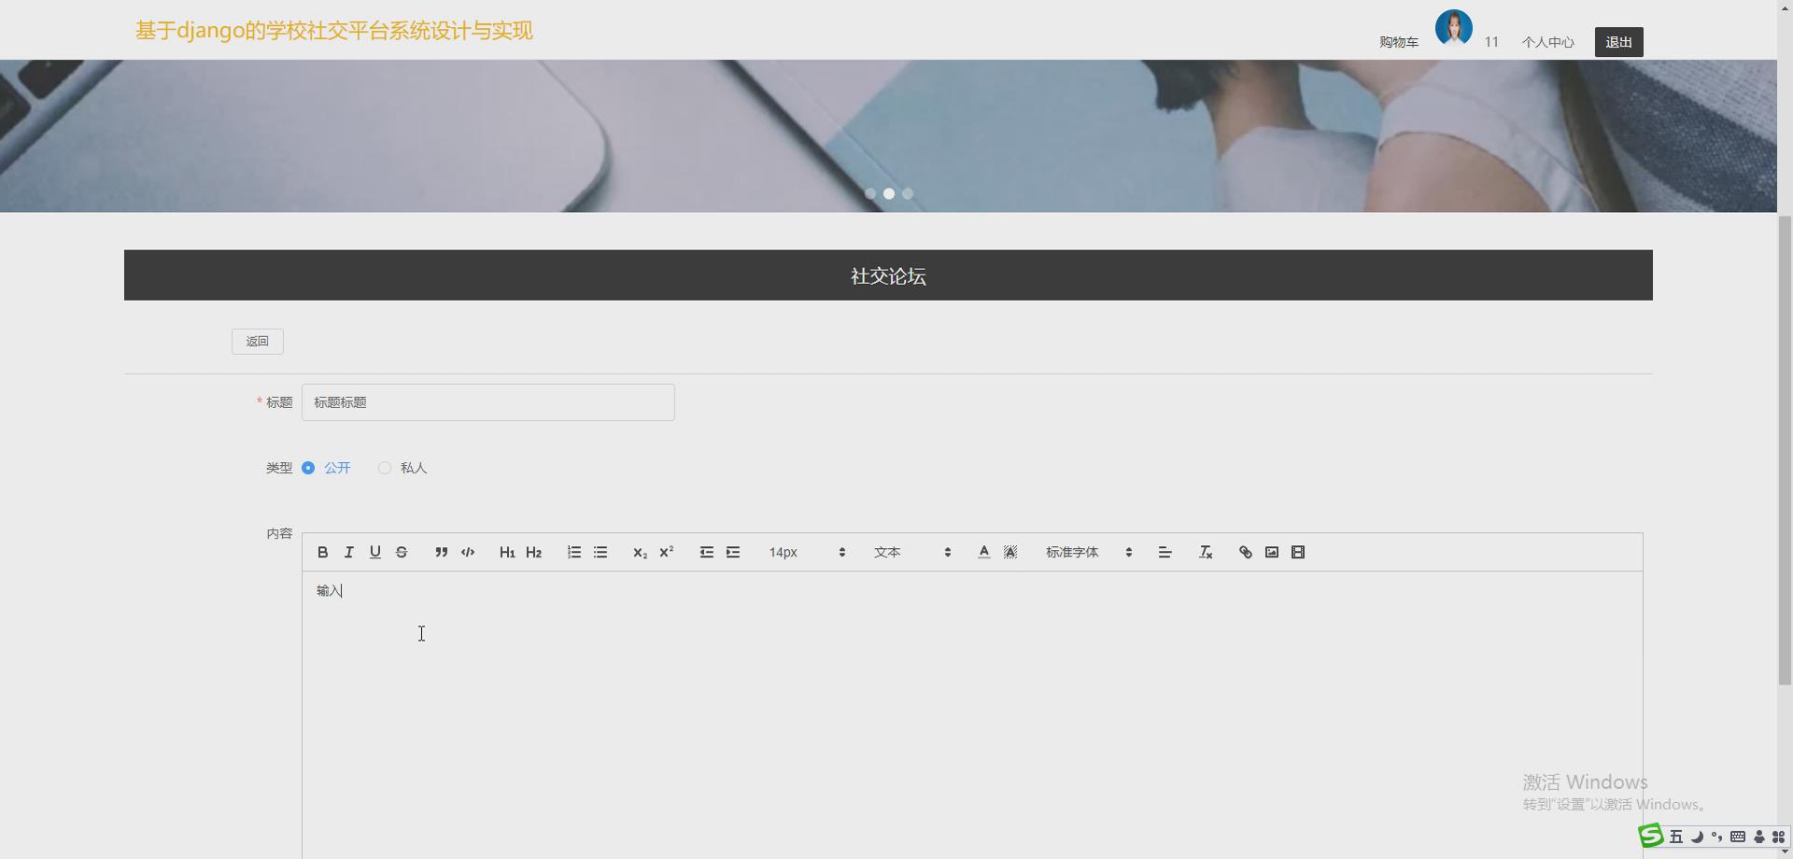Open the 个人中心 personal center link
The image size is (1793, 859).
(1548, 42)
